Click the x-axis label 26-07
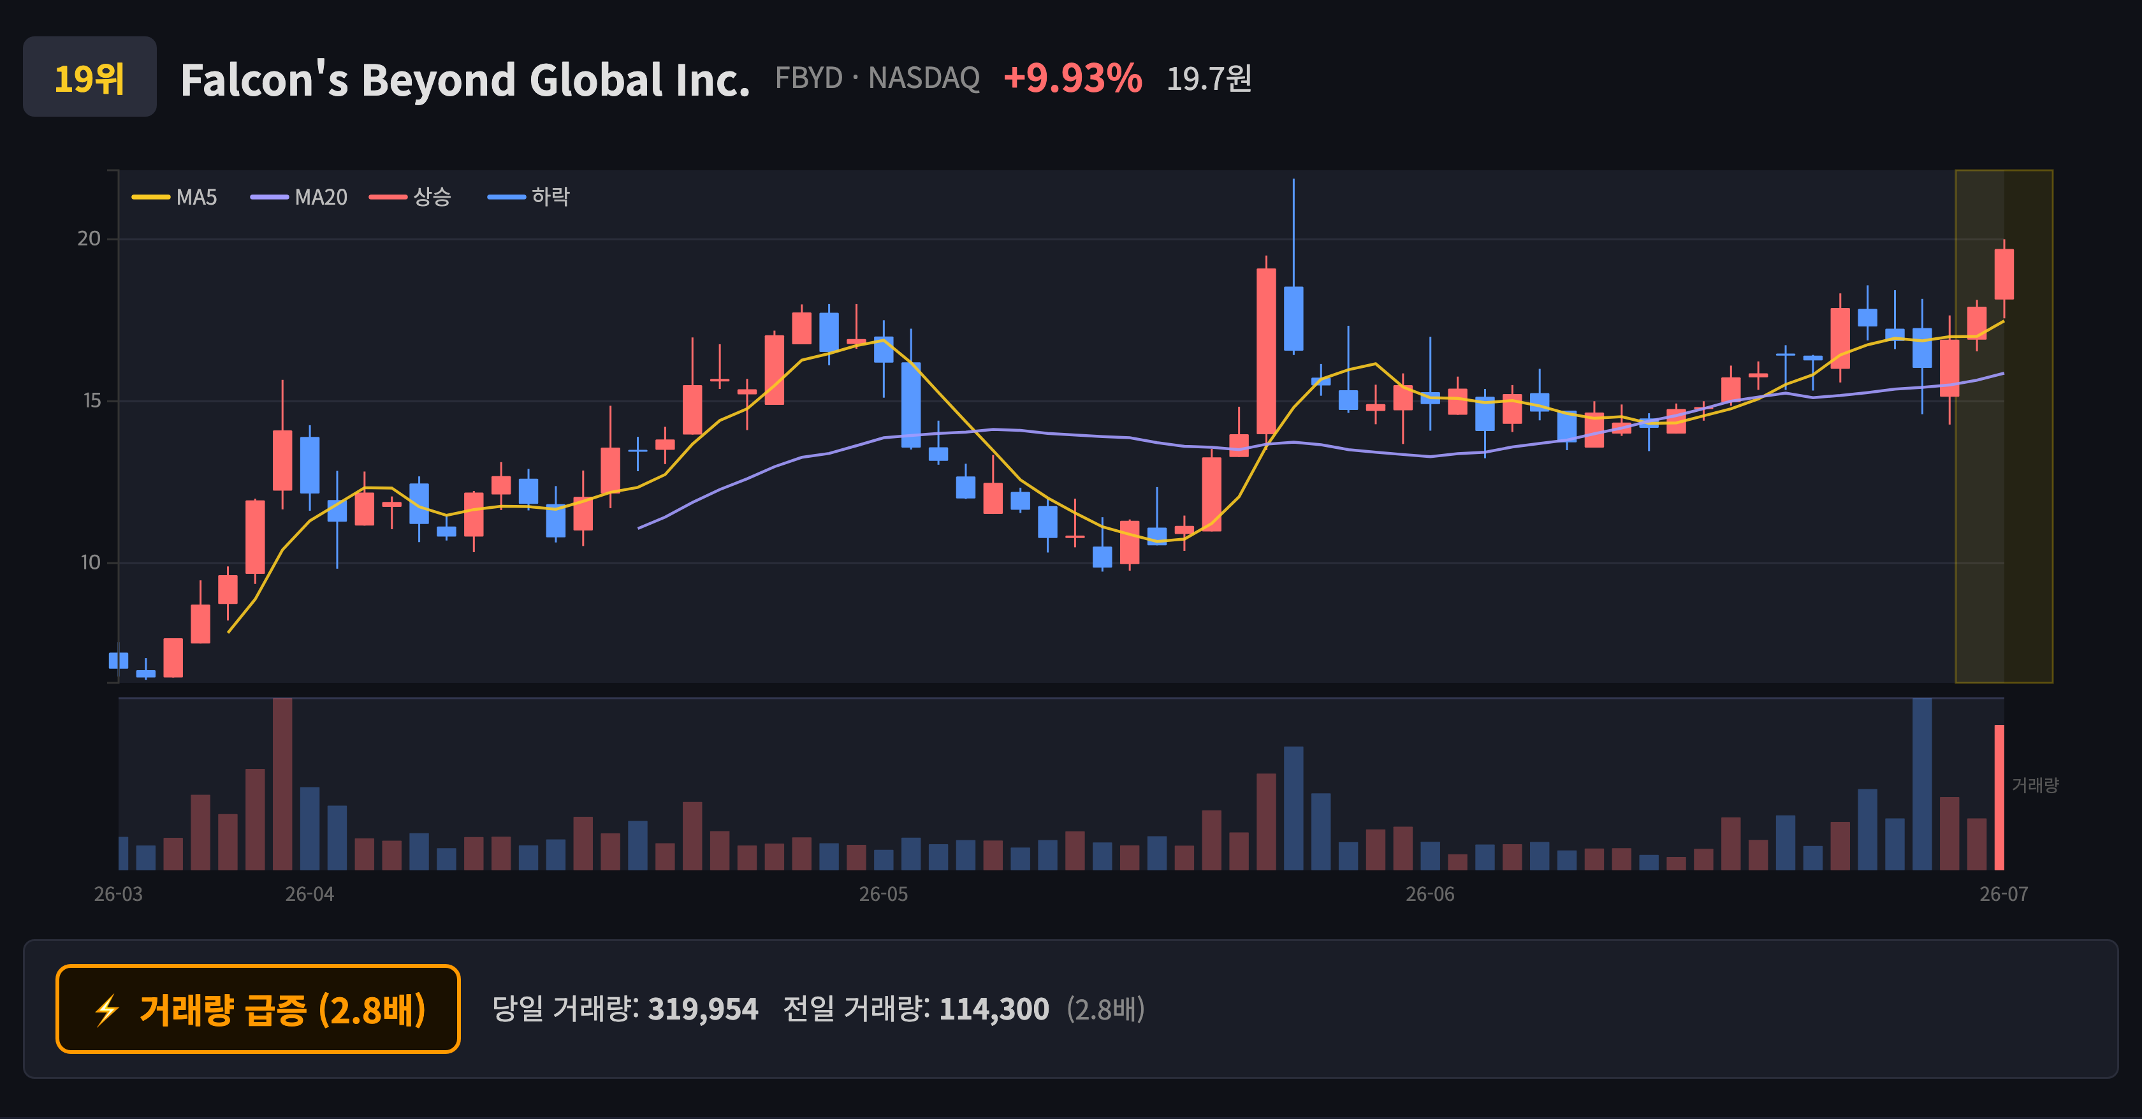Image resolution: width=2142 pixels, height=1119 pixels. point(2004,895)
